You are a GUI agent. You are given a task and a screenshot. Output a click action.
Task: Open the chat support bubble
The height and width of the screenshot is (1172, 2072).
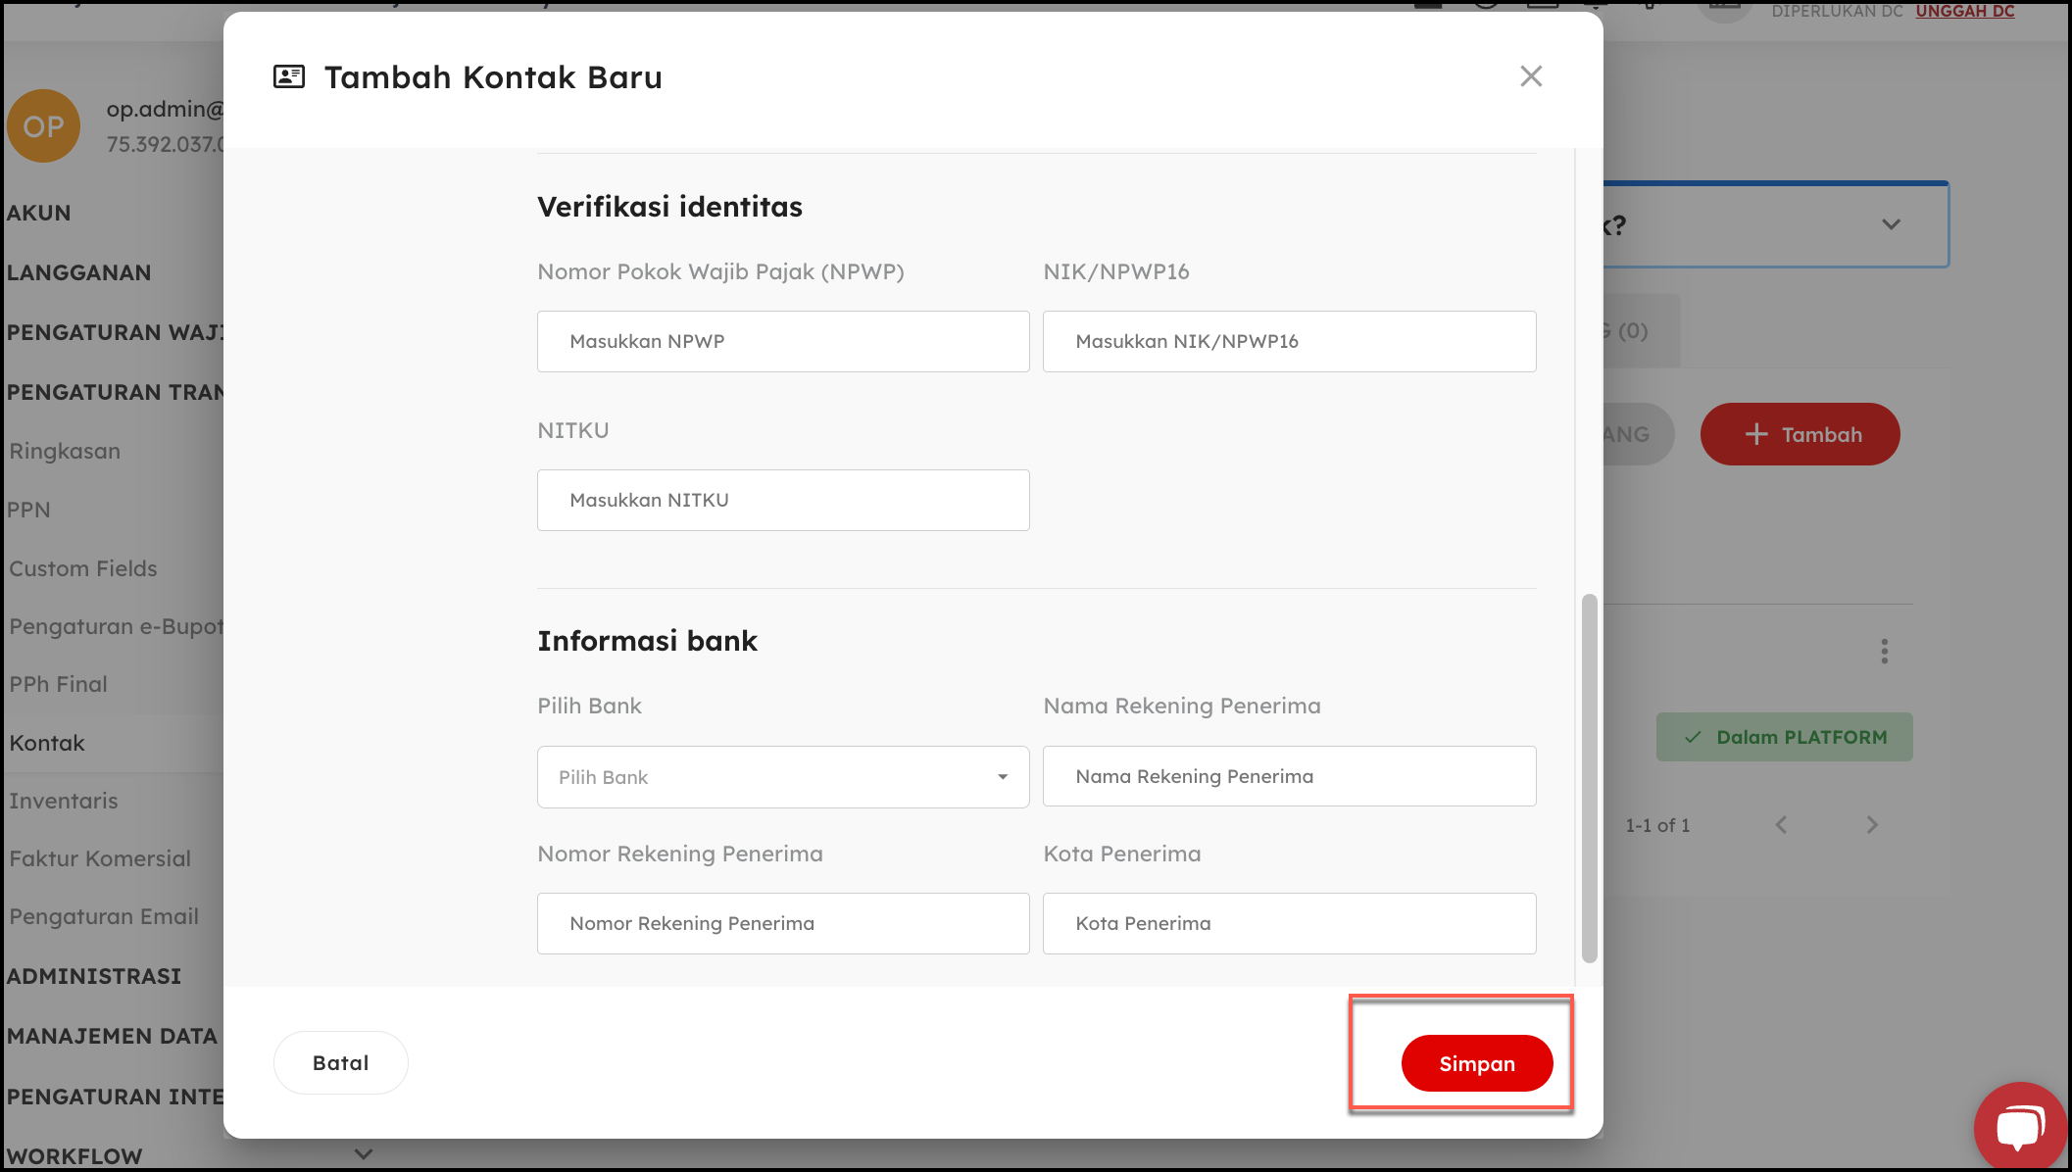pos(2019,1126)
